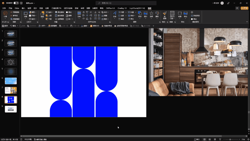Open the 四次元口袋 dropdown
The width and height of the screenshot is (250, 141).
point(172,15)
